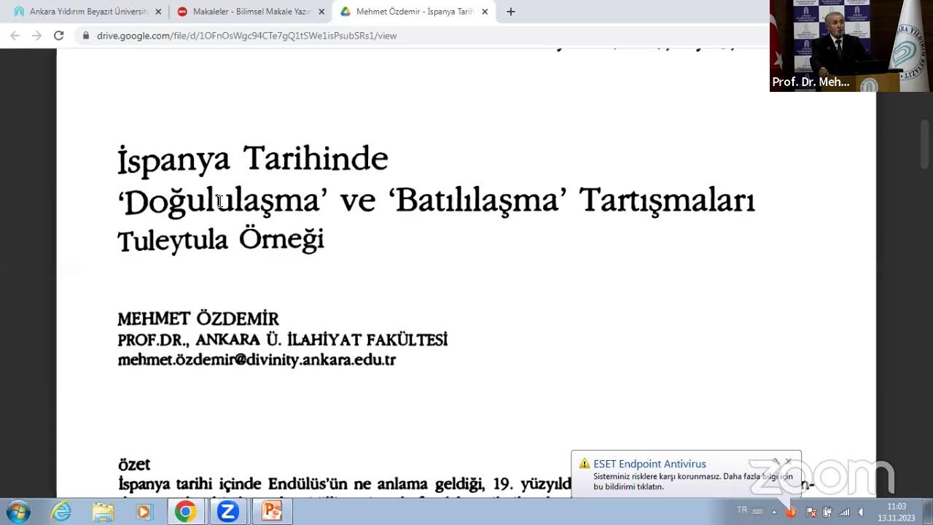Image resolution: width=933 pixels, height=525 pixels.
Task: Expand hidden tray icons arrow
Action: point(774,512)
